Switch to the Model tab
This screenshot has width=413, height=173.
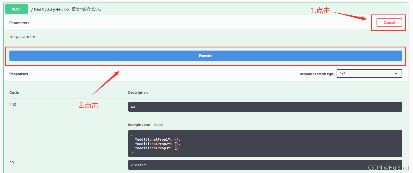tap(158, 125)
